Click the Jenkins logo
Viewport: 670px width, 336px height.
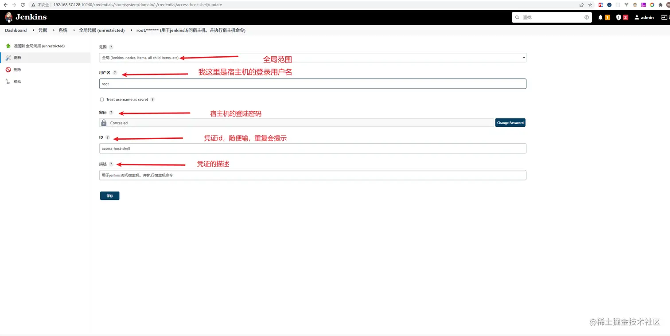[x=26, y=17]
